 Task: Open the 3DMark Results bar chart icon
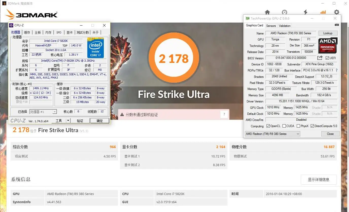click(323, 12)
